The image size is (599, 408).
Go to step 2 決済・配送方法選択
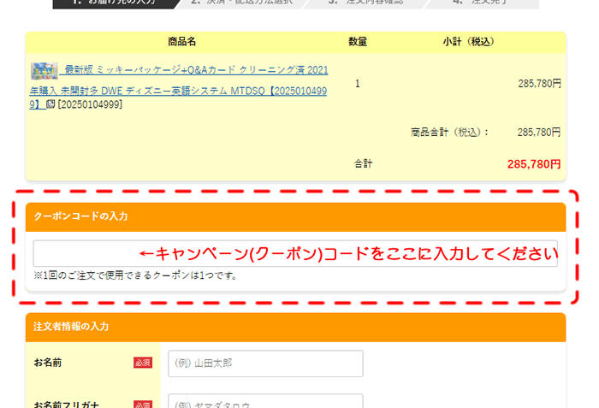pos(241,3)
